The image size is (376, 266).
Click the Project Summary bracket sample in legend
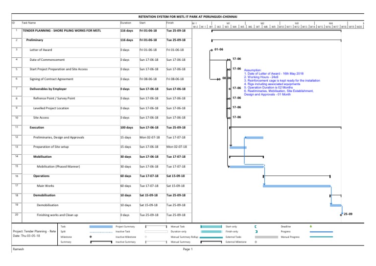(156, 227)
